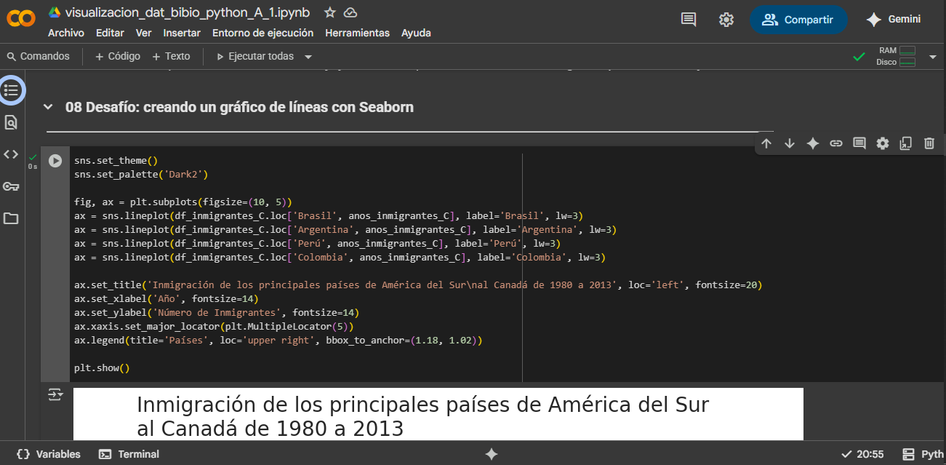The image size is (946, 465).
Task: Open the Editar menu
Action: [x=110, y=33]
